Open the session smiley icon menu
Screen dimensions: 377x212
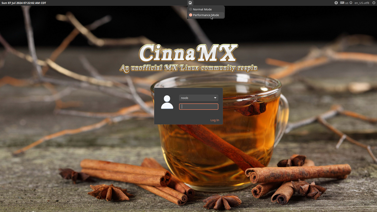click(351, 3)
